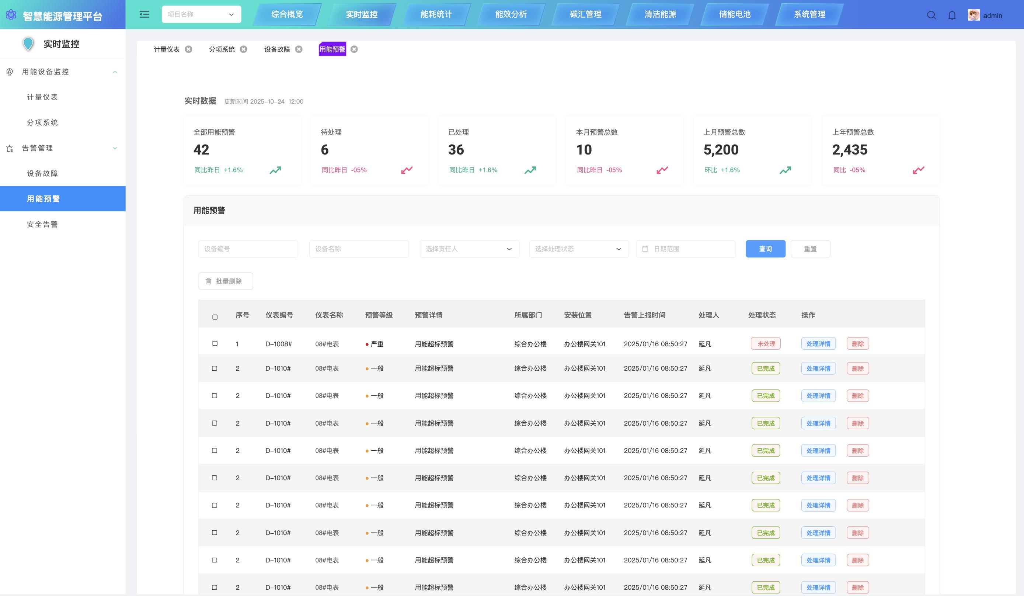Open search via magnifier icon
Viewport: 1024px width, 596px height.
(x=931, y=15)
